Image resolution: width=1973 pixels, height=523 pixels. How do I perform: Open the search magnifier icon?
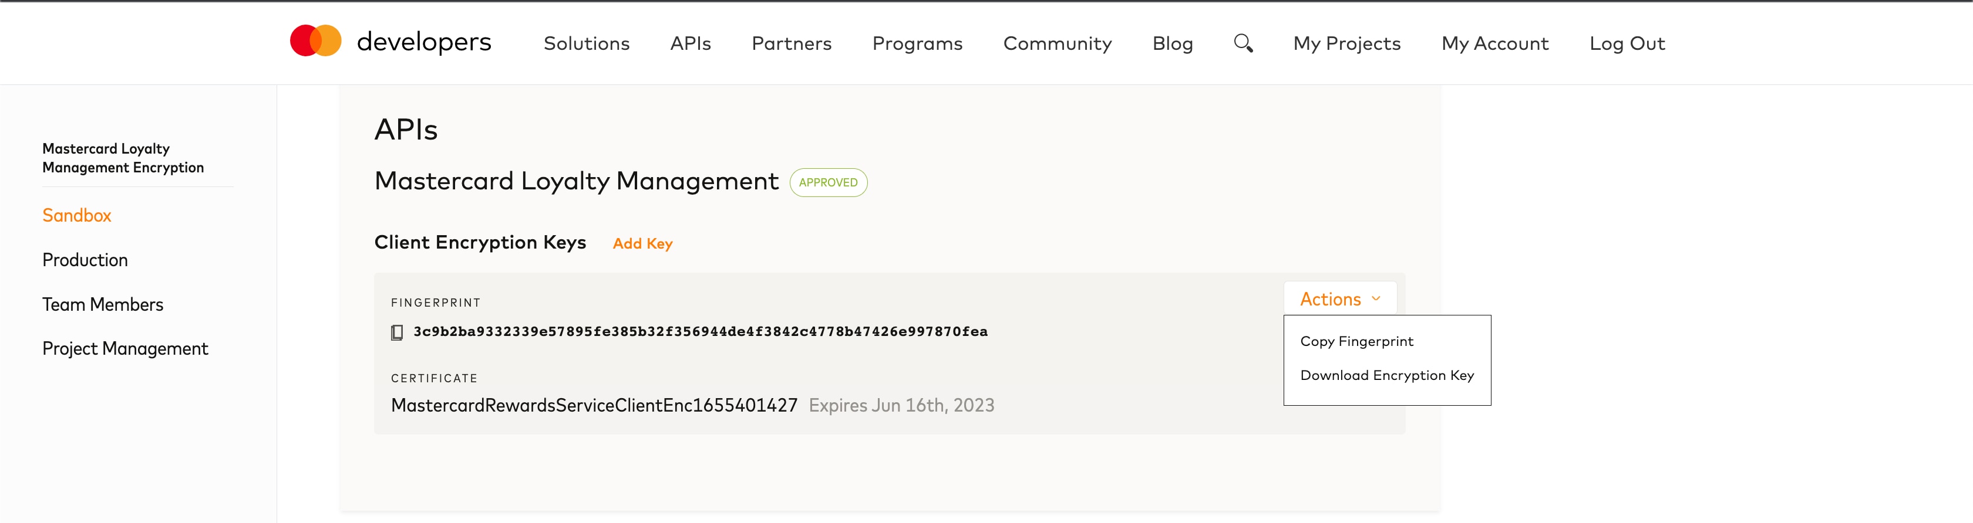tap(1243, 43)
